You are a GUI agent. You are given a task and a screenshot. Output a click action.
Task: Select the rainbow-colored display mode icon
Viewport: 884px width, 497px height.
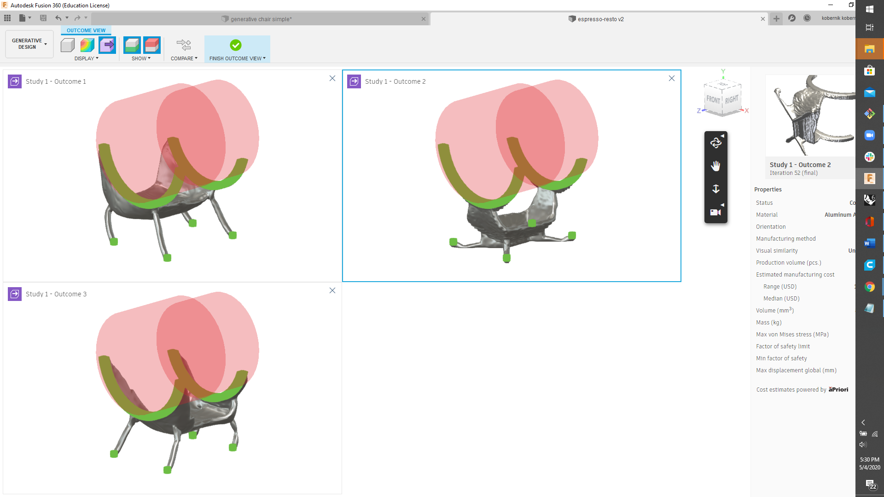click(87, 45)
